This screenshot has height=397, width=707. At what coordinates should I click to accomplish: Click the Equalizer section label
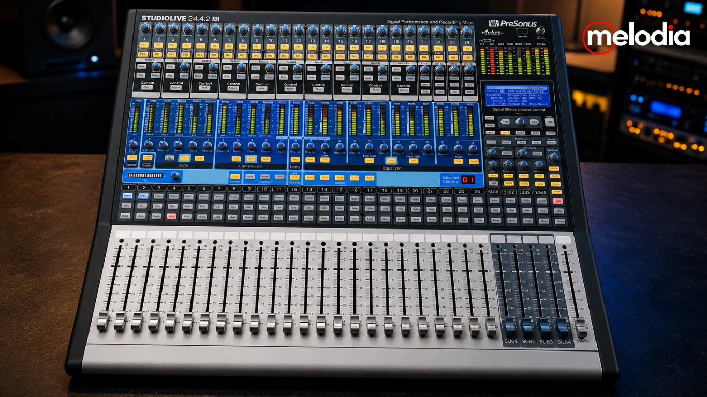tap(392, 168)
